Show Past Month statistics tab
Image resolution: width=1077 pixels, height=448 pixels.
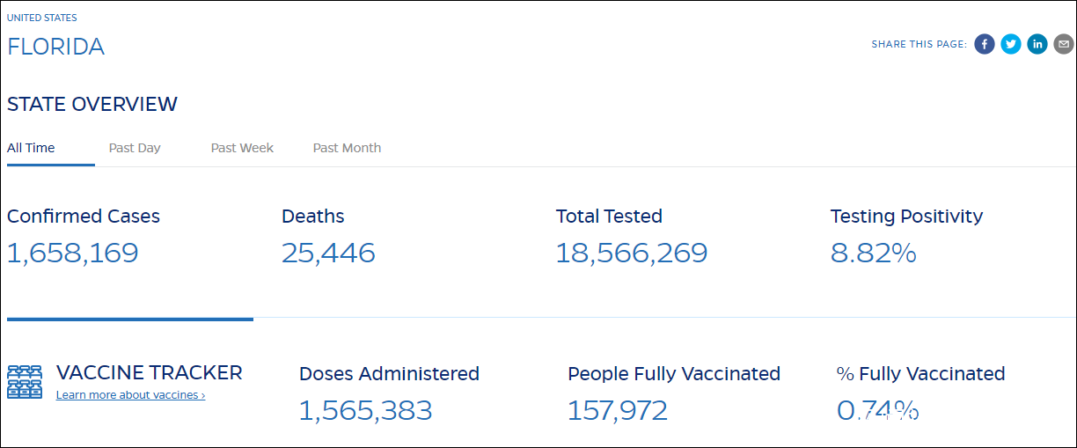click(347, 148)
